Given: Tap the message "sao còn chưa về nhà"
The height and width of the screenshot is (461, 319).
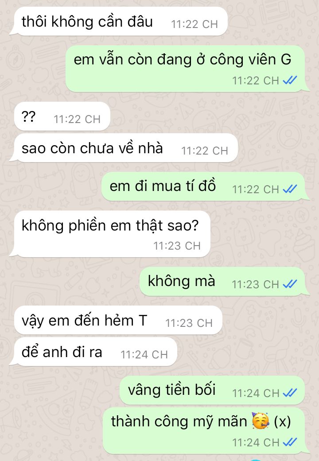Looking at the screenshot, I should coord(124,148).
